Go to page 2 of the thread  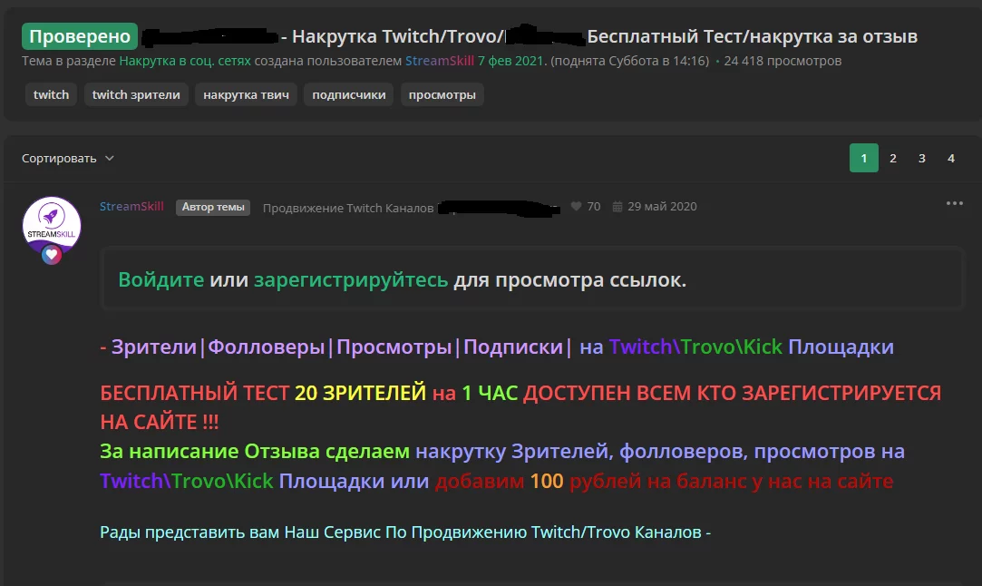click(893, 158)
